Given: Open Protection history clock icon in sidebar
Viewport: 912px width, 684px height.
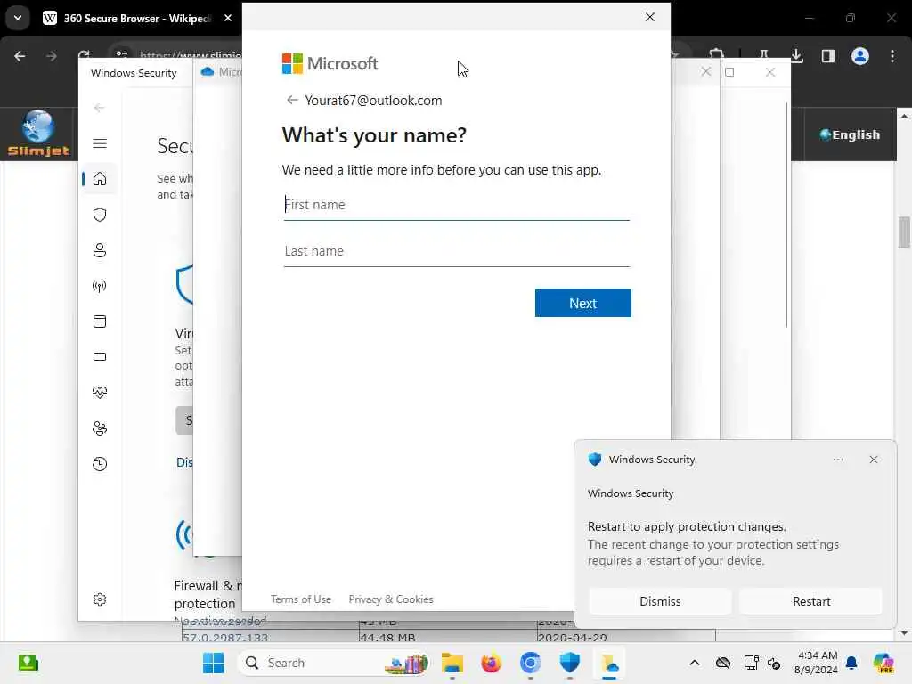Looking at the screenshot, I should (x=100, y=464).
